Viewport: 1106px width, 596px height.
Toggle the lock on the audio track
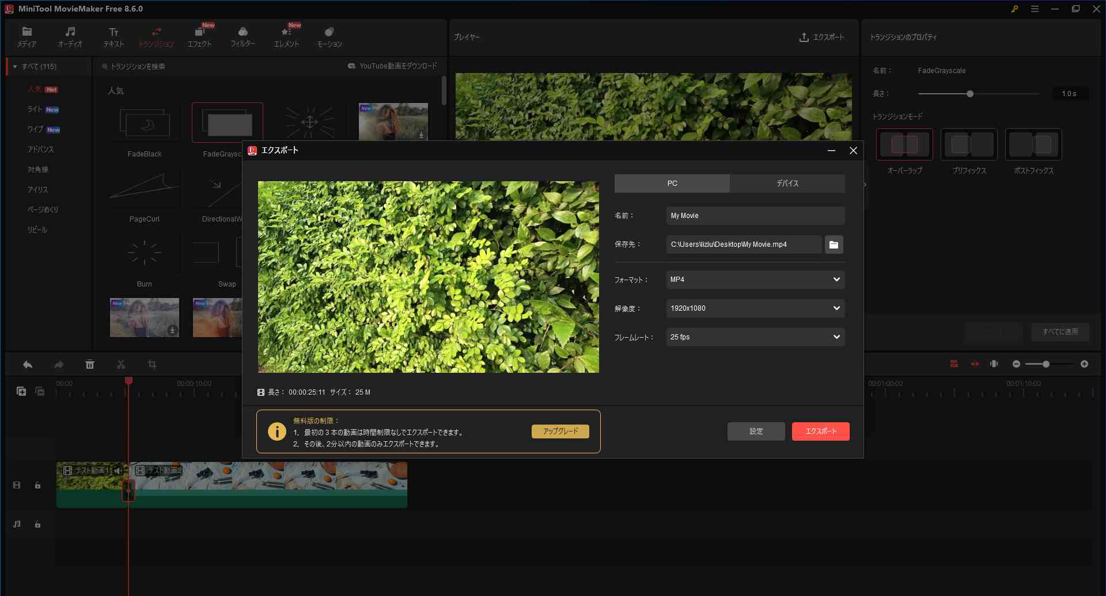pyautogui.click(x=37, y=524)
